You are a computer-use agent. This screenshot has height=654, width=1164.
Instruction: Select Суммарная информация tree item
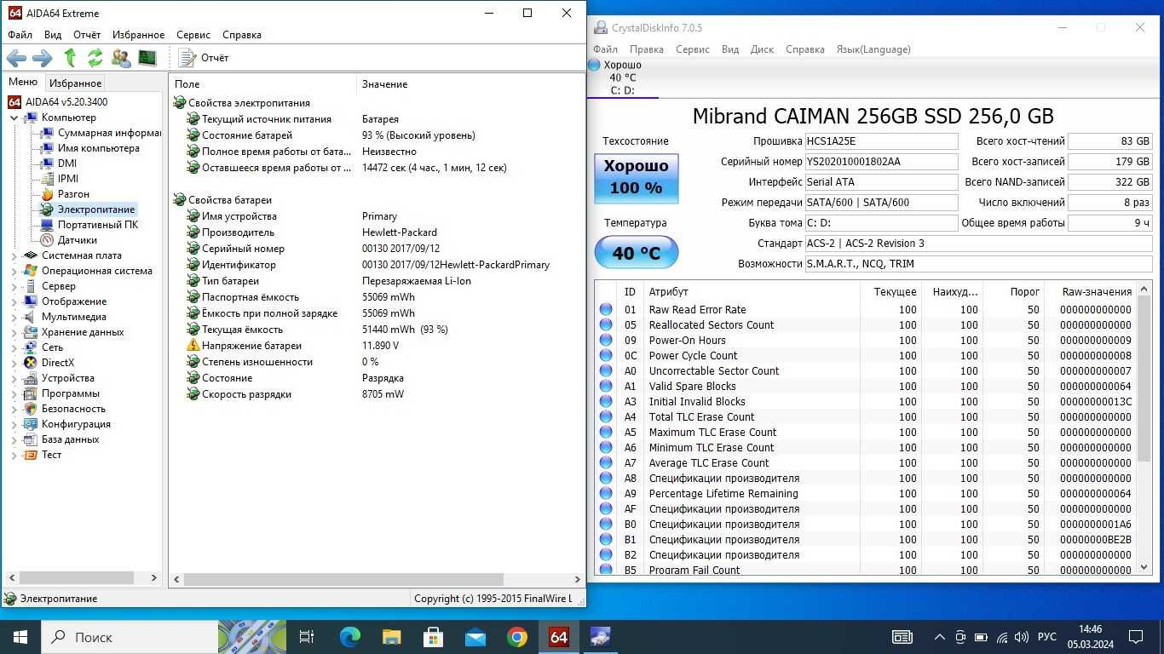pos(108,133)
